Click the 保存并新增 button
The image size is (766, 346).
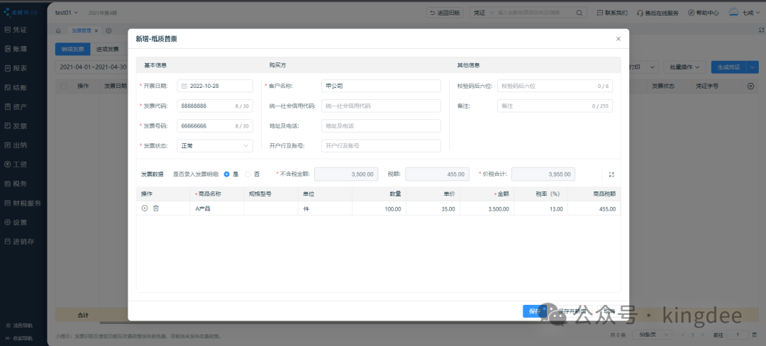pos(571,311)
